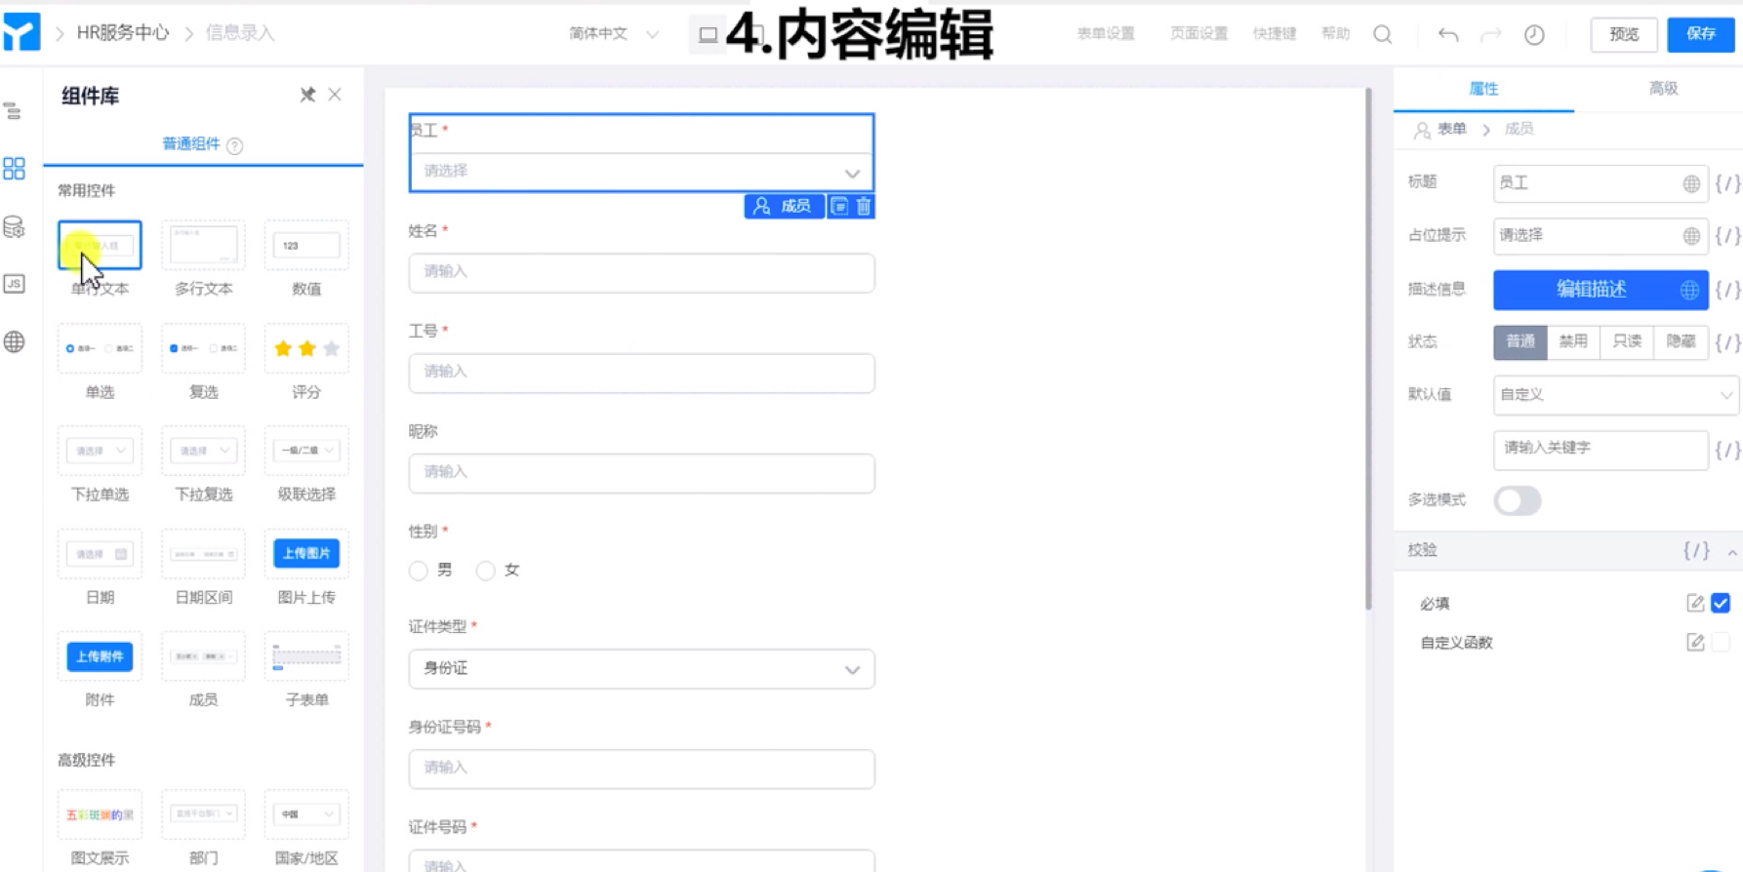Viewport: 1743px width, 872px height.
Task: Select the 部门 advanced component
Action: tap(203, 814)
